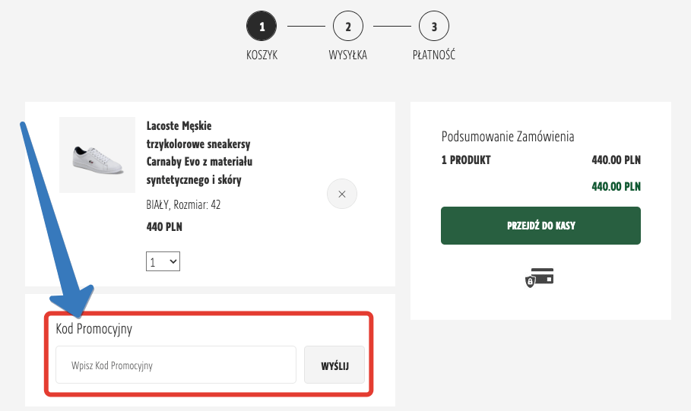Open the Lacoste Carnaby Evo product title
Screen dimensions: 691x411
coord(198,153)
